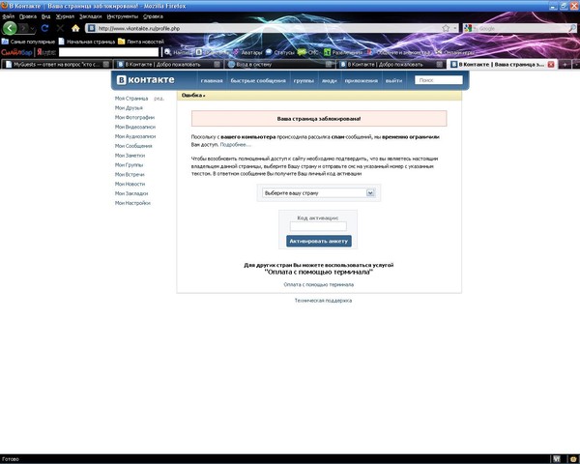
Task: Click the browser Back arrow button
Action: tap(10, 28)
